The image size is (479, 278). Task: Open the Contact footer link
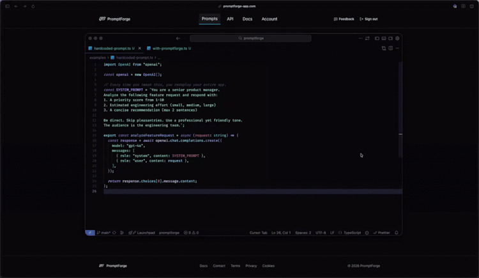(219, 266)
